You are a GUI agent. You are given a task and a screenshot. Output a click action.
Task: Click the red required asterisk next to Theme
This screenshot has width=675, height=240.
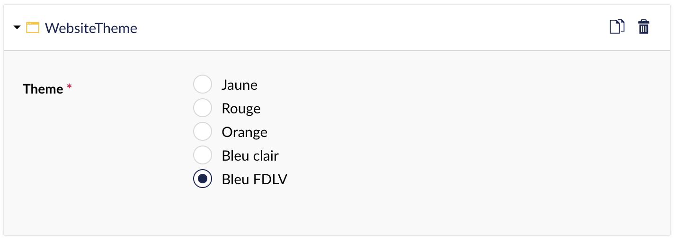point(69,87)
